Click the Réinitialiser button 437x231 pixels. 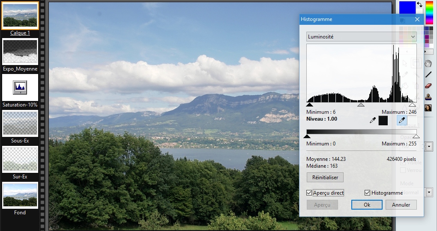(325, 177)
